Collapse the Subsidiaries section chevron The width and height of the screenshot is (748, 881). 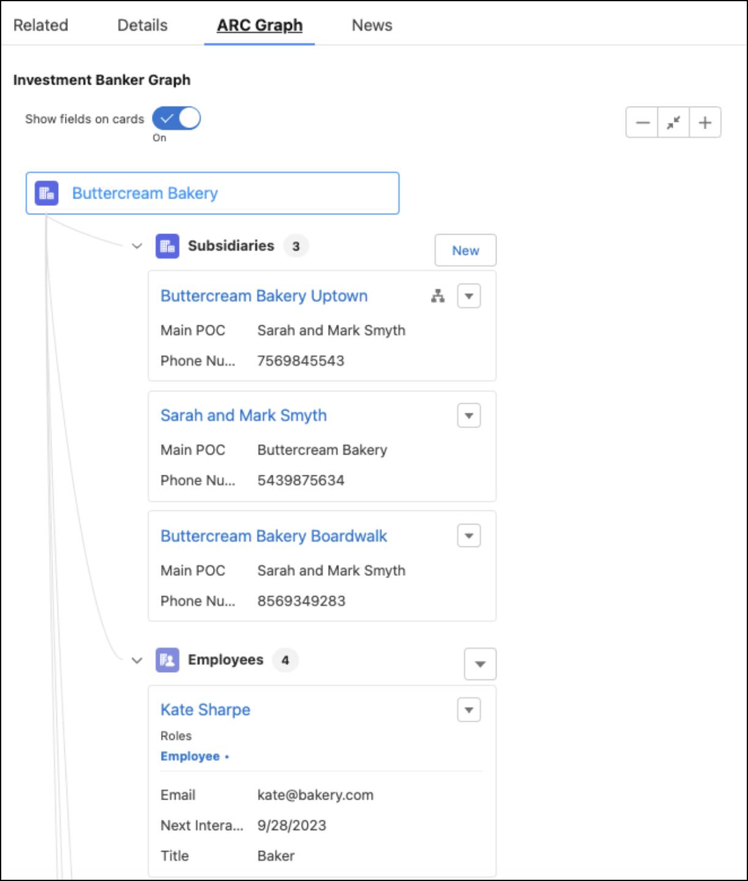pos(137,246)
